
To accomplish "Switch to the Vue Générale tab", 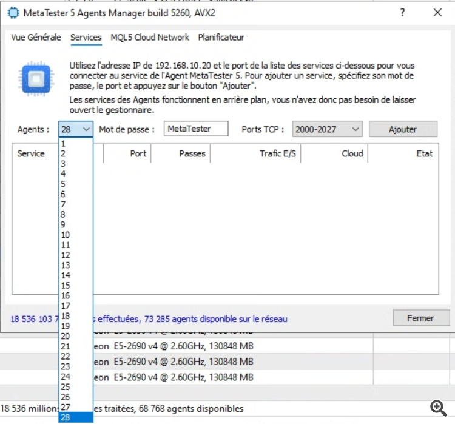I will [x=36, y=38].
